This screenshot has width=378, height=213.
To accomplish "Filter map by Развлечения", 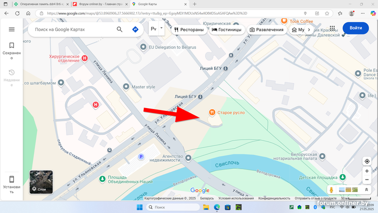I will click(266, 30).
